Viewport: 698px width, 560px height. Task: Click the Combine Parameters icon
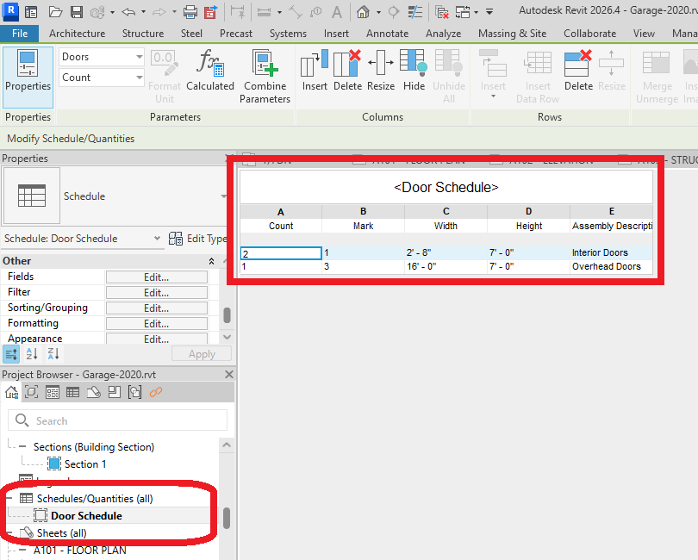(x=265, y=65)
